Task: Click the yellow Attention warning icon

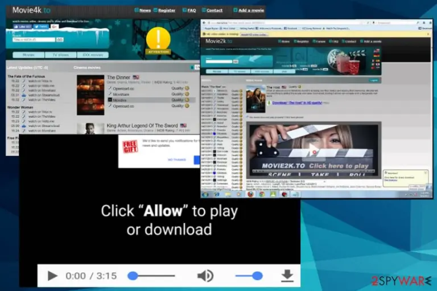Action: [x=158, y=41]
